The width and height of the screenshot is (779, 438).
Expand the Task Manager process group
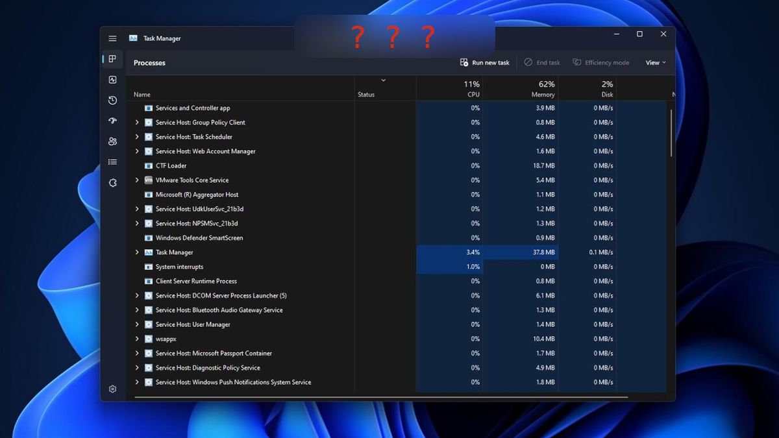click(137, 252)
